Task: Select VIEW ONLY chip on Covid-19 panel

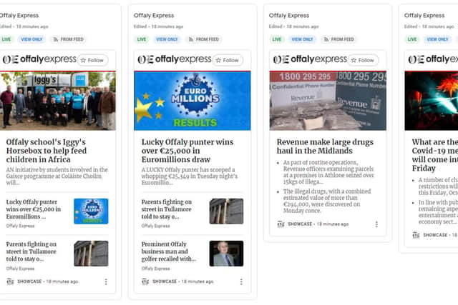Action: pos(437,39)
